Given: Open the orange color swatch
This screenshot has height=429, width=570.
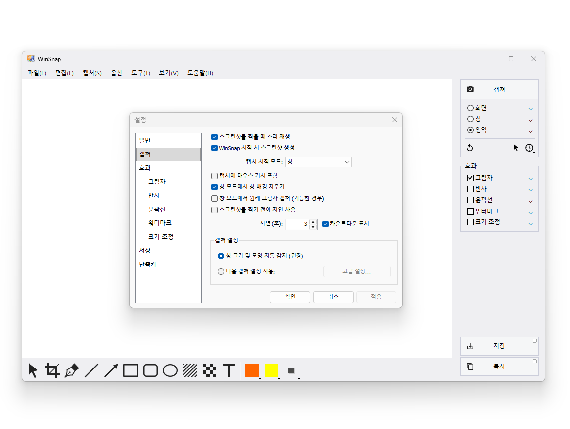Looking at the screenshot, I should coord(251,370).
